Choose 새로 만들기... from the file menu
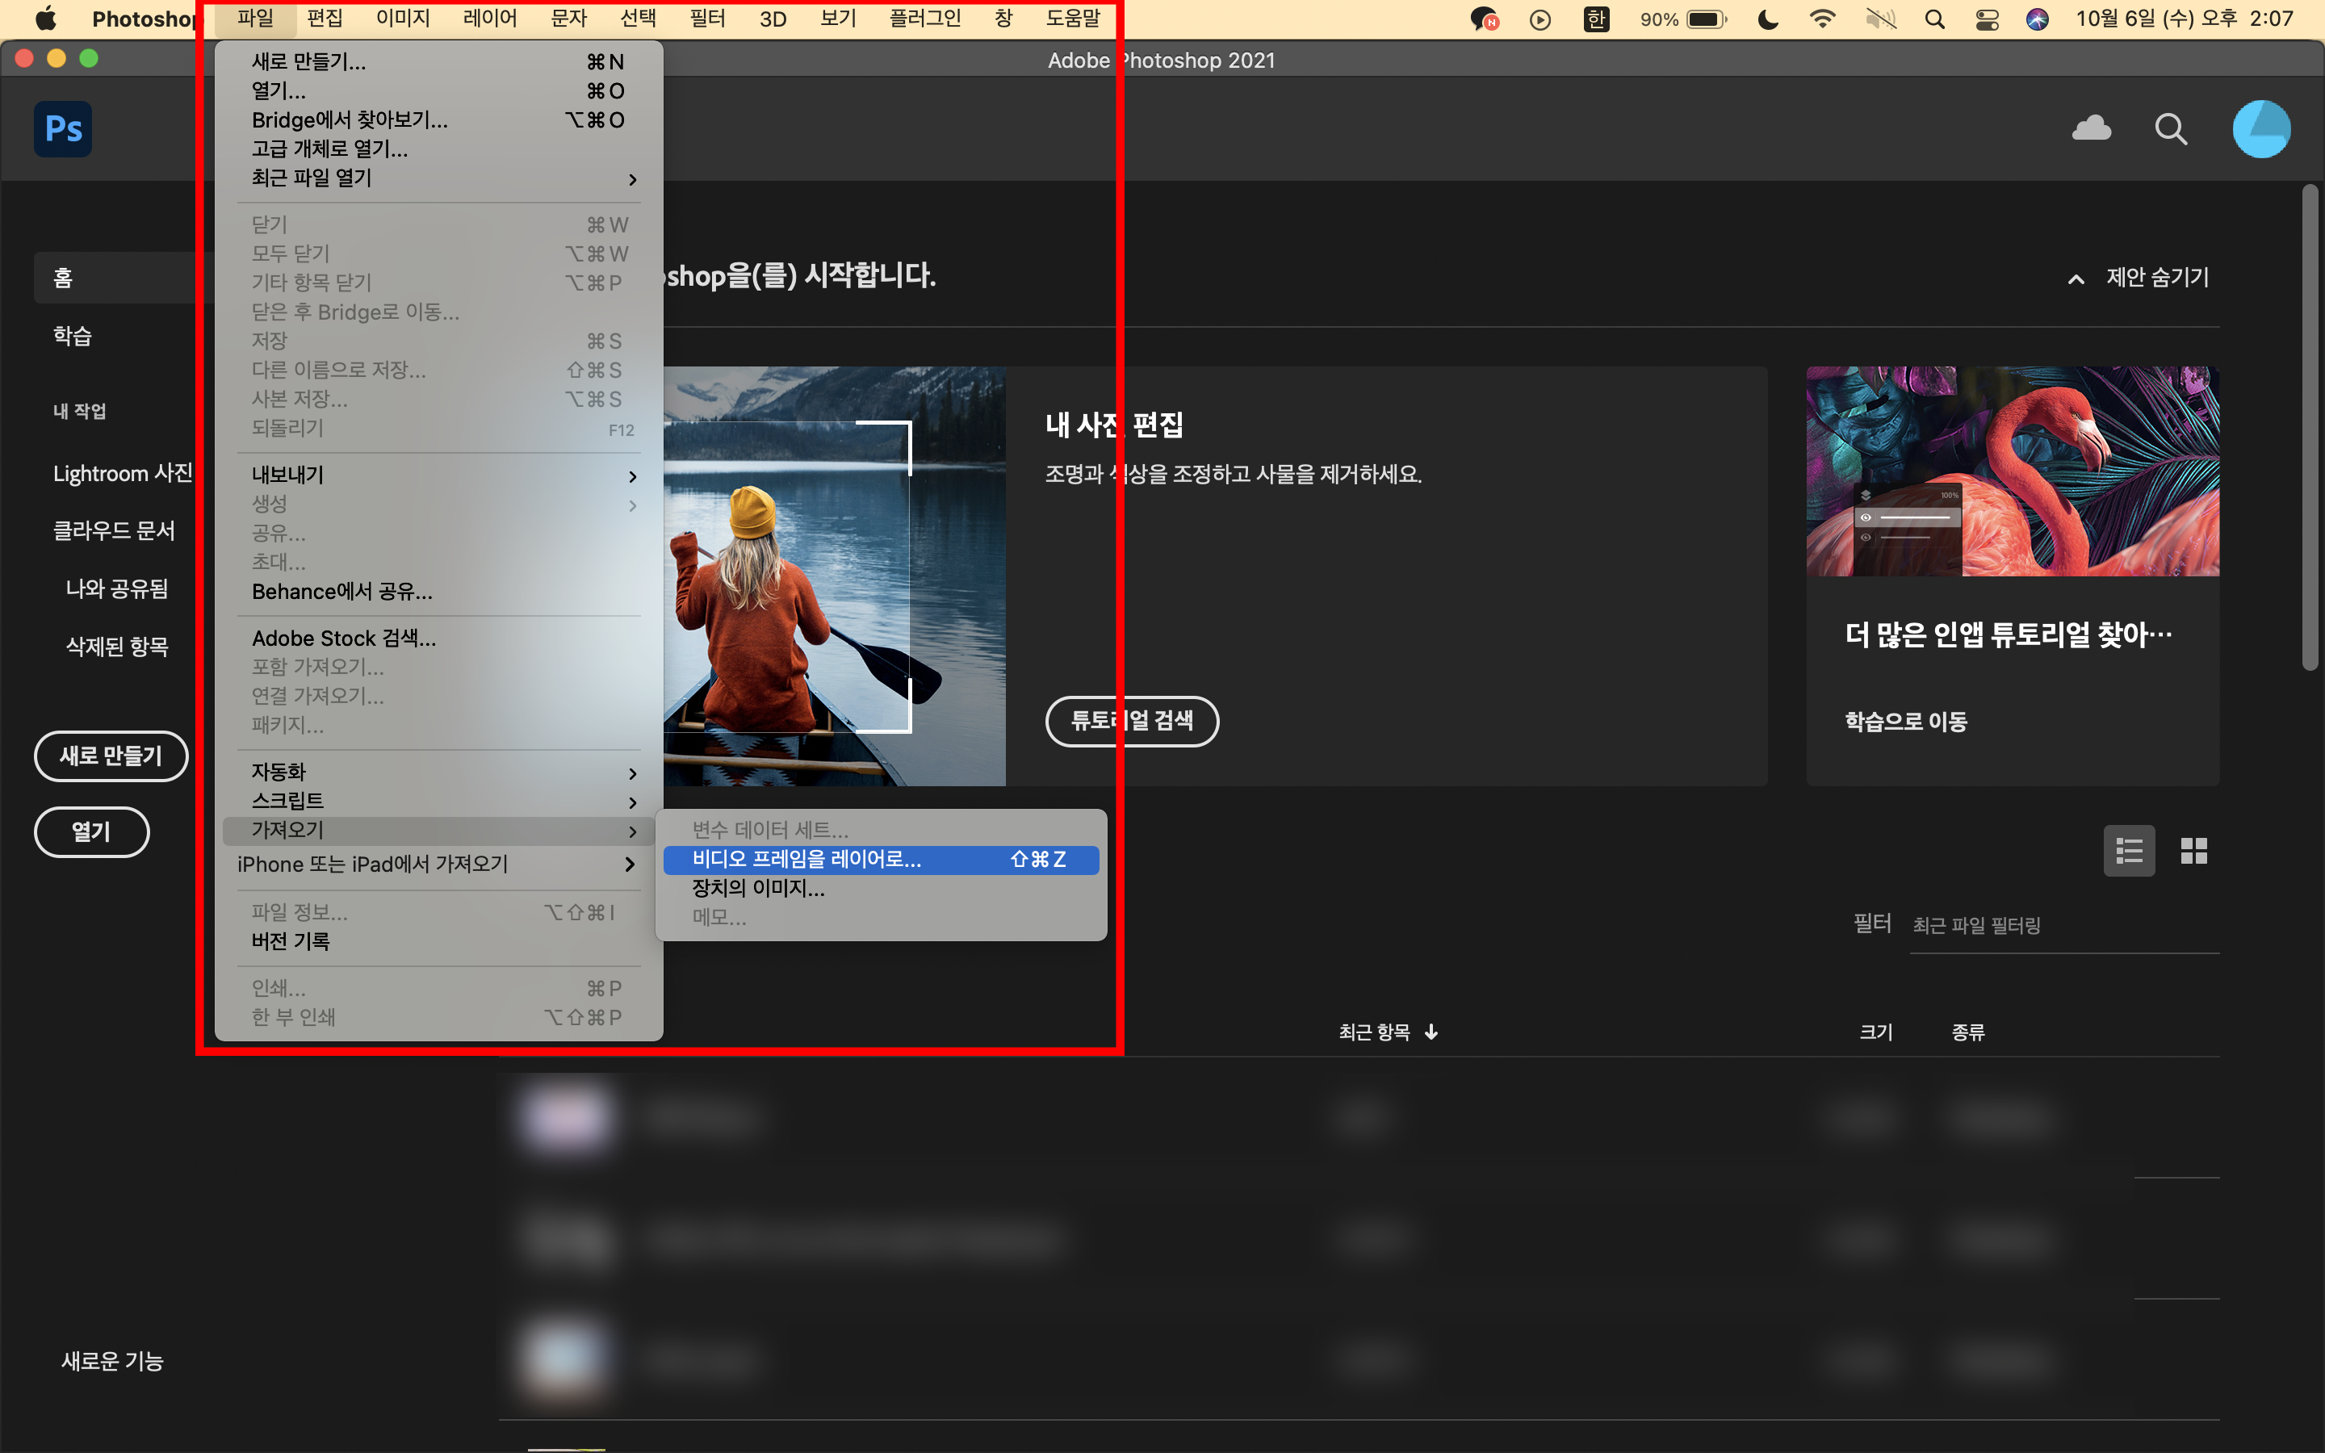Image resolution: width=2325 pixels, height=1453 pixels. click(439, 62)
